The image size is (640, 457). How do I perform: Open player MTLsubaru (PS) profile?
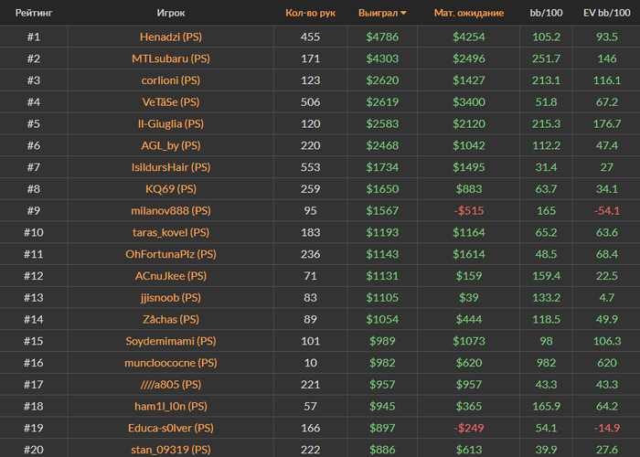(x=171, y=58)
